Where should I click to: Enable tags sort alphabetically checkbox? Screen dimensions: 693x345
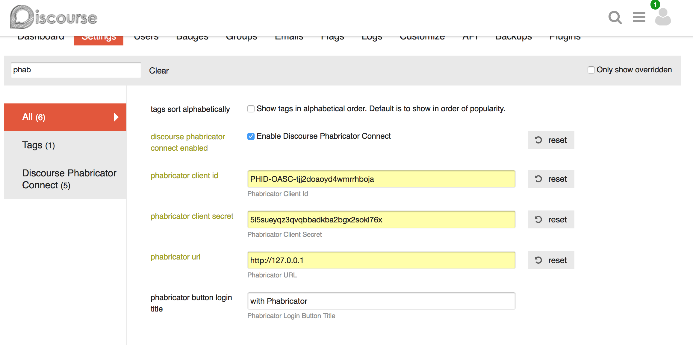(x=251, y=109)
